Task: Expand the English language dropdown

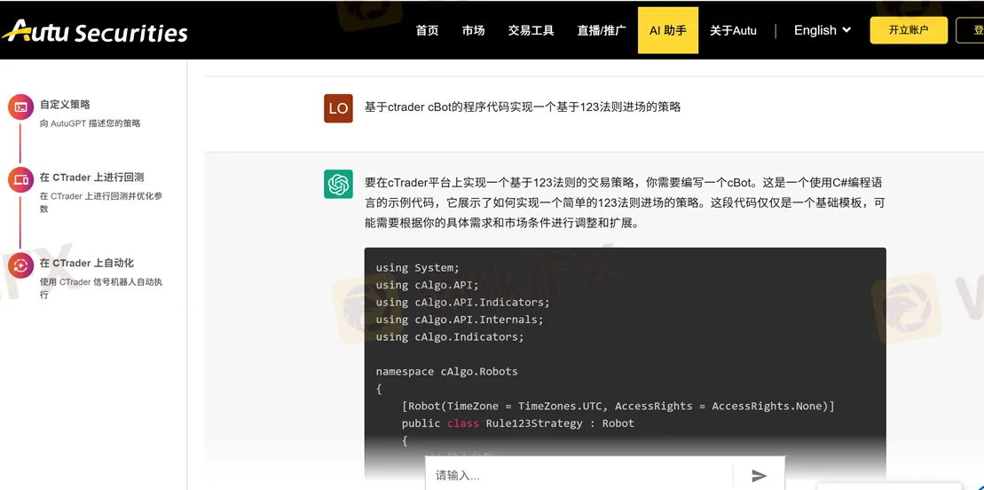Action: point(823,30)
